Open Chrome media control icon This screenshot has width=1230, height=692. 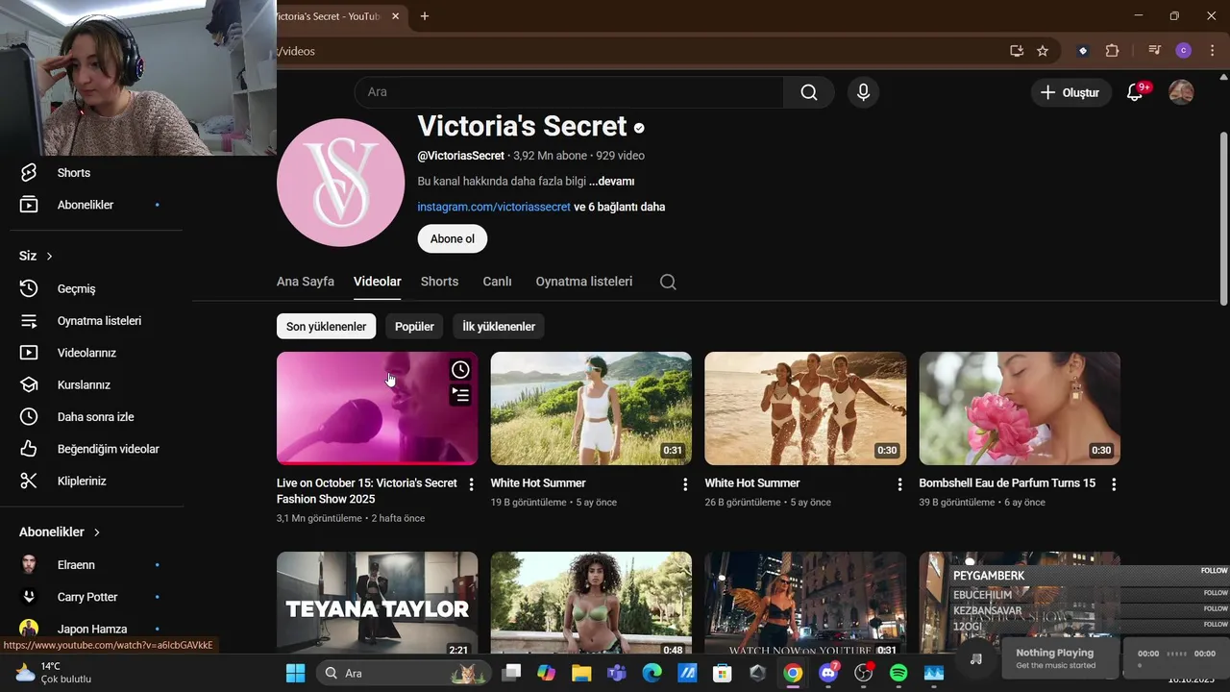1154,51
